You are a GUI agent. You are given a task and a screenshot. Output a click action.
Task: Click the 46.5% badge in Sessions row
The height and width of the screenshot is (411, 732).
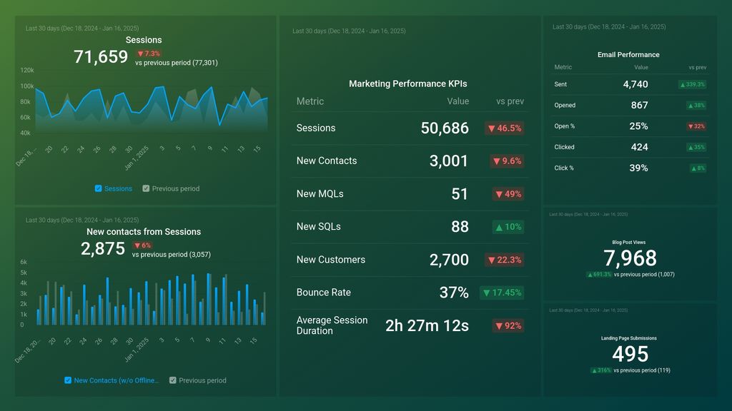pos(505,128)
